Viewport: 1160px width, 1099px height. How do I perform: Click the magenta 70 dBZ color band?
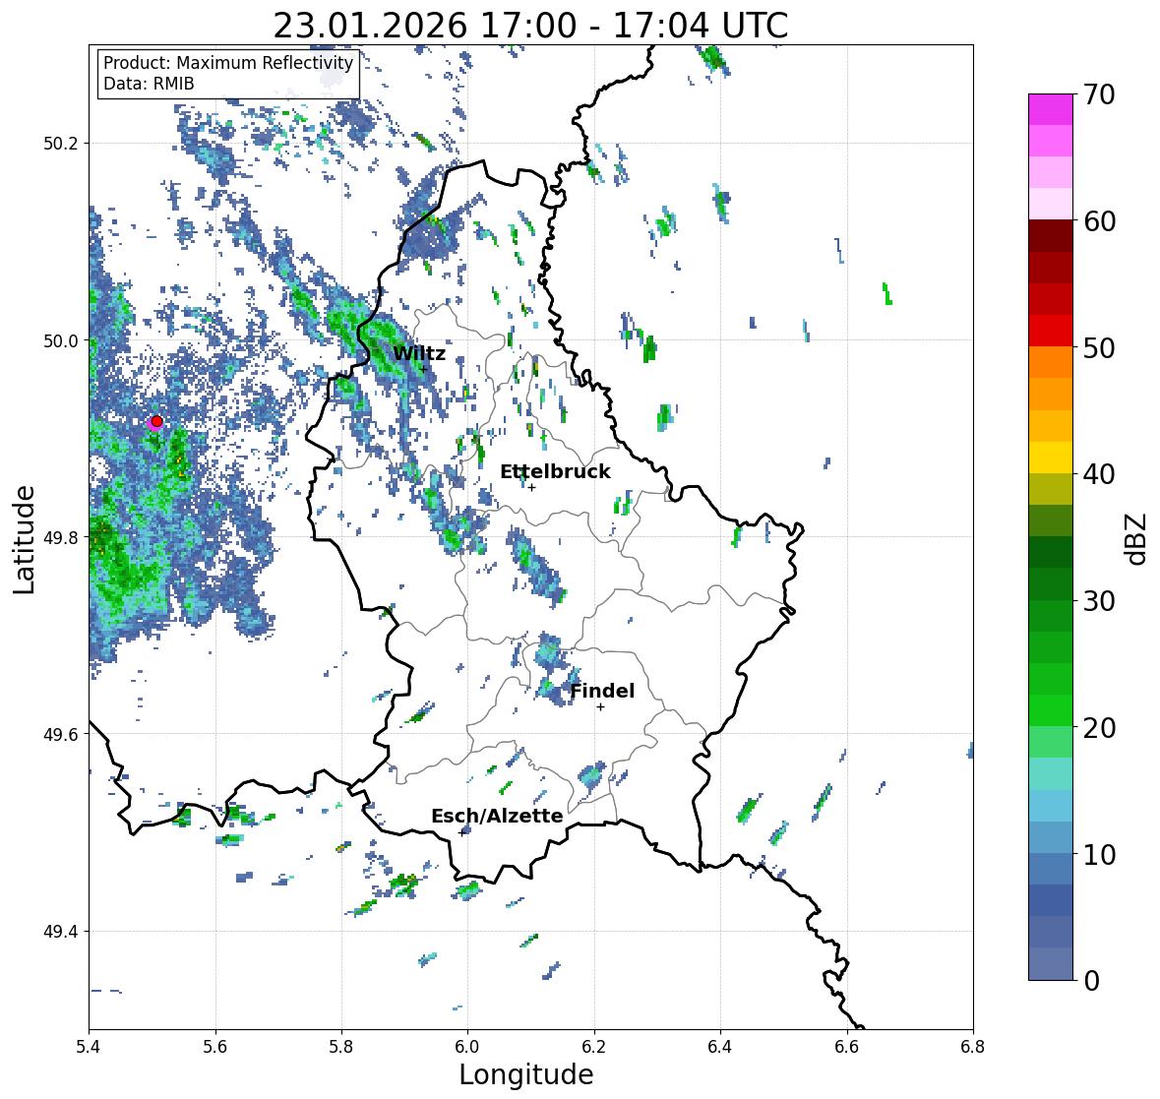point(1051,109)
